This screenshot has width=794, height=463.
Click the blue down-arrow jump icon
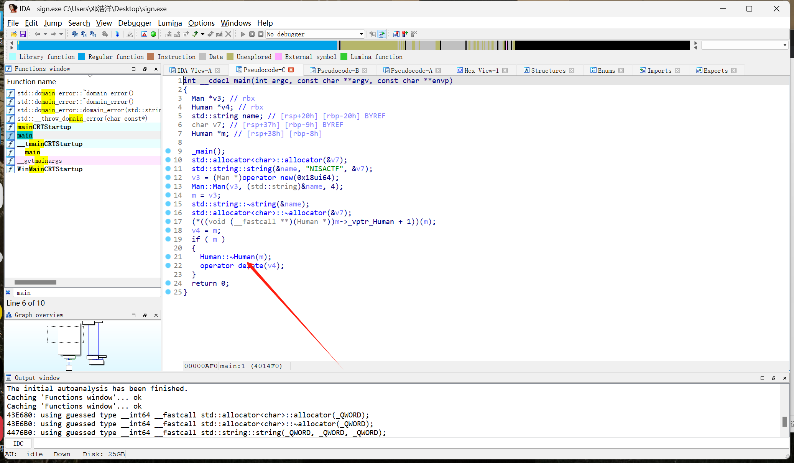click(117, 34)
